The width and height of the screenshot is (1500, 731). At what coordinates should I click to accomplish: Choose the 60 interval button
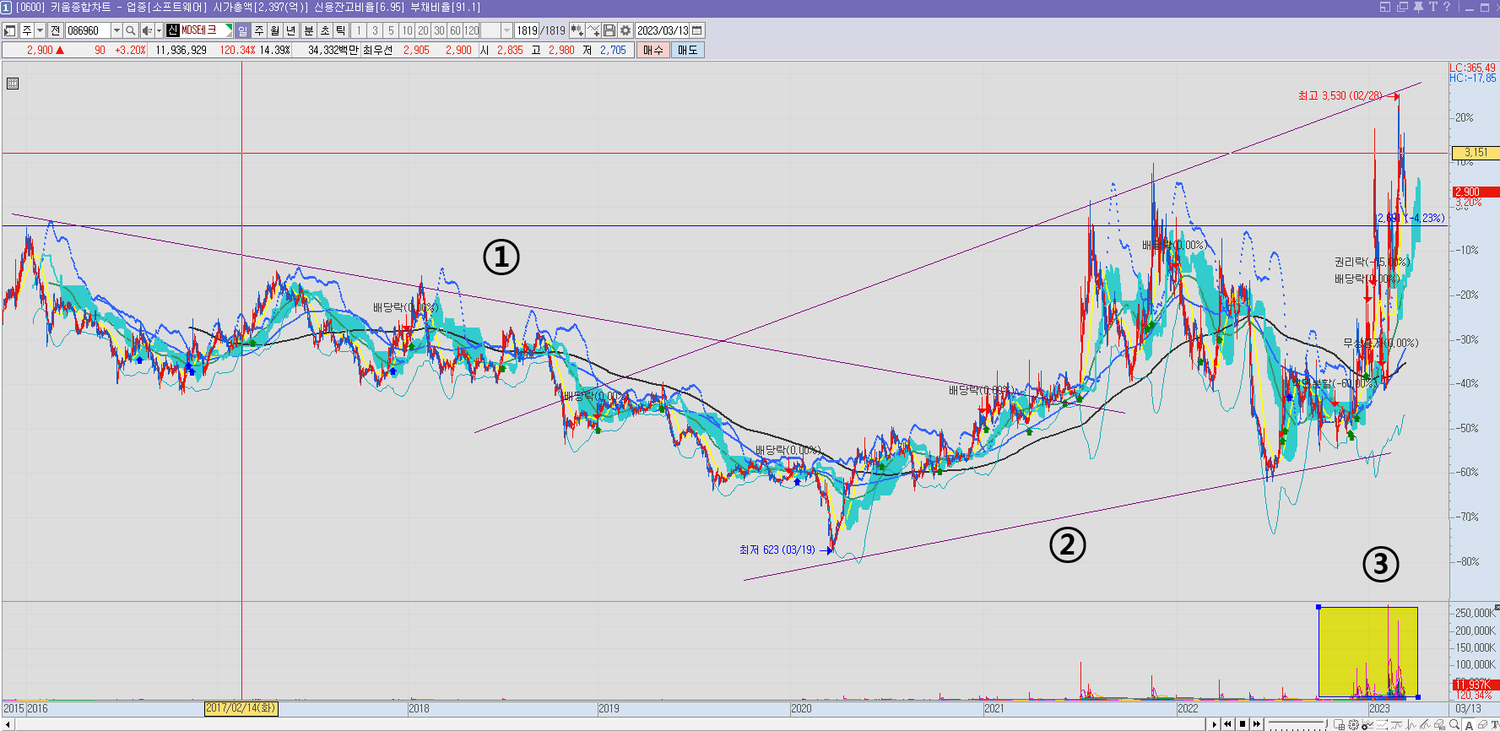[455, 30]
